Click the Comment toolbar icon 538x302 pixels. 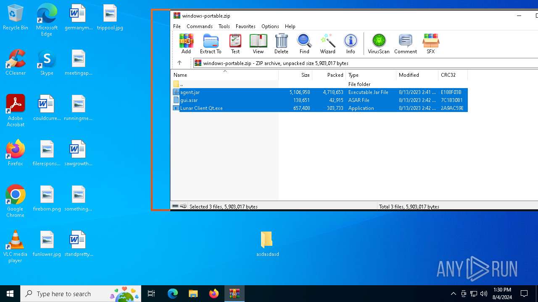406,44
